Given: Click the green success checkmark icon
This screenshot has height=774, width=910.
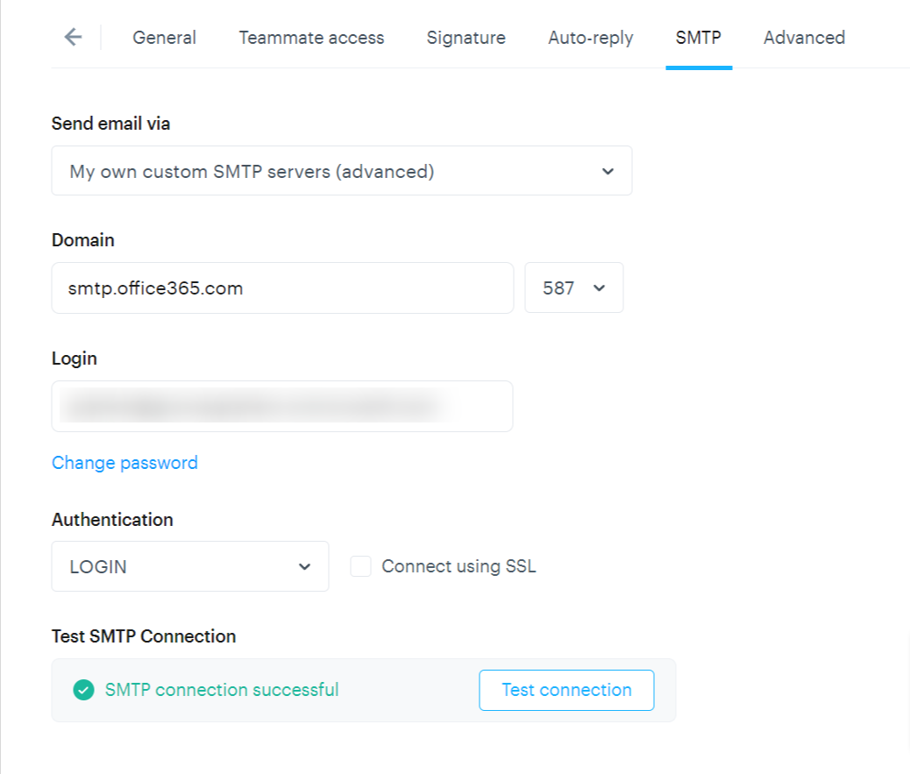Looking at the screenshot, I should click(83, 691).
